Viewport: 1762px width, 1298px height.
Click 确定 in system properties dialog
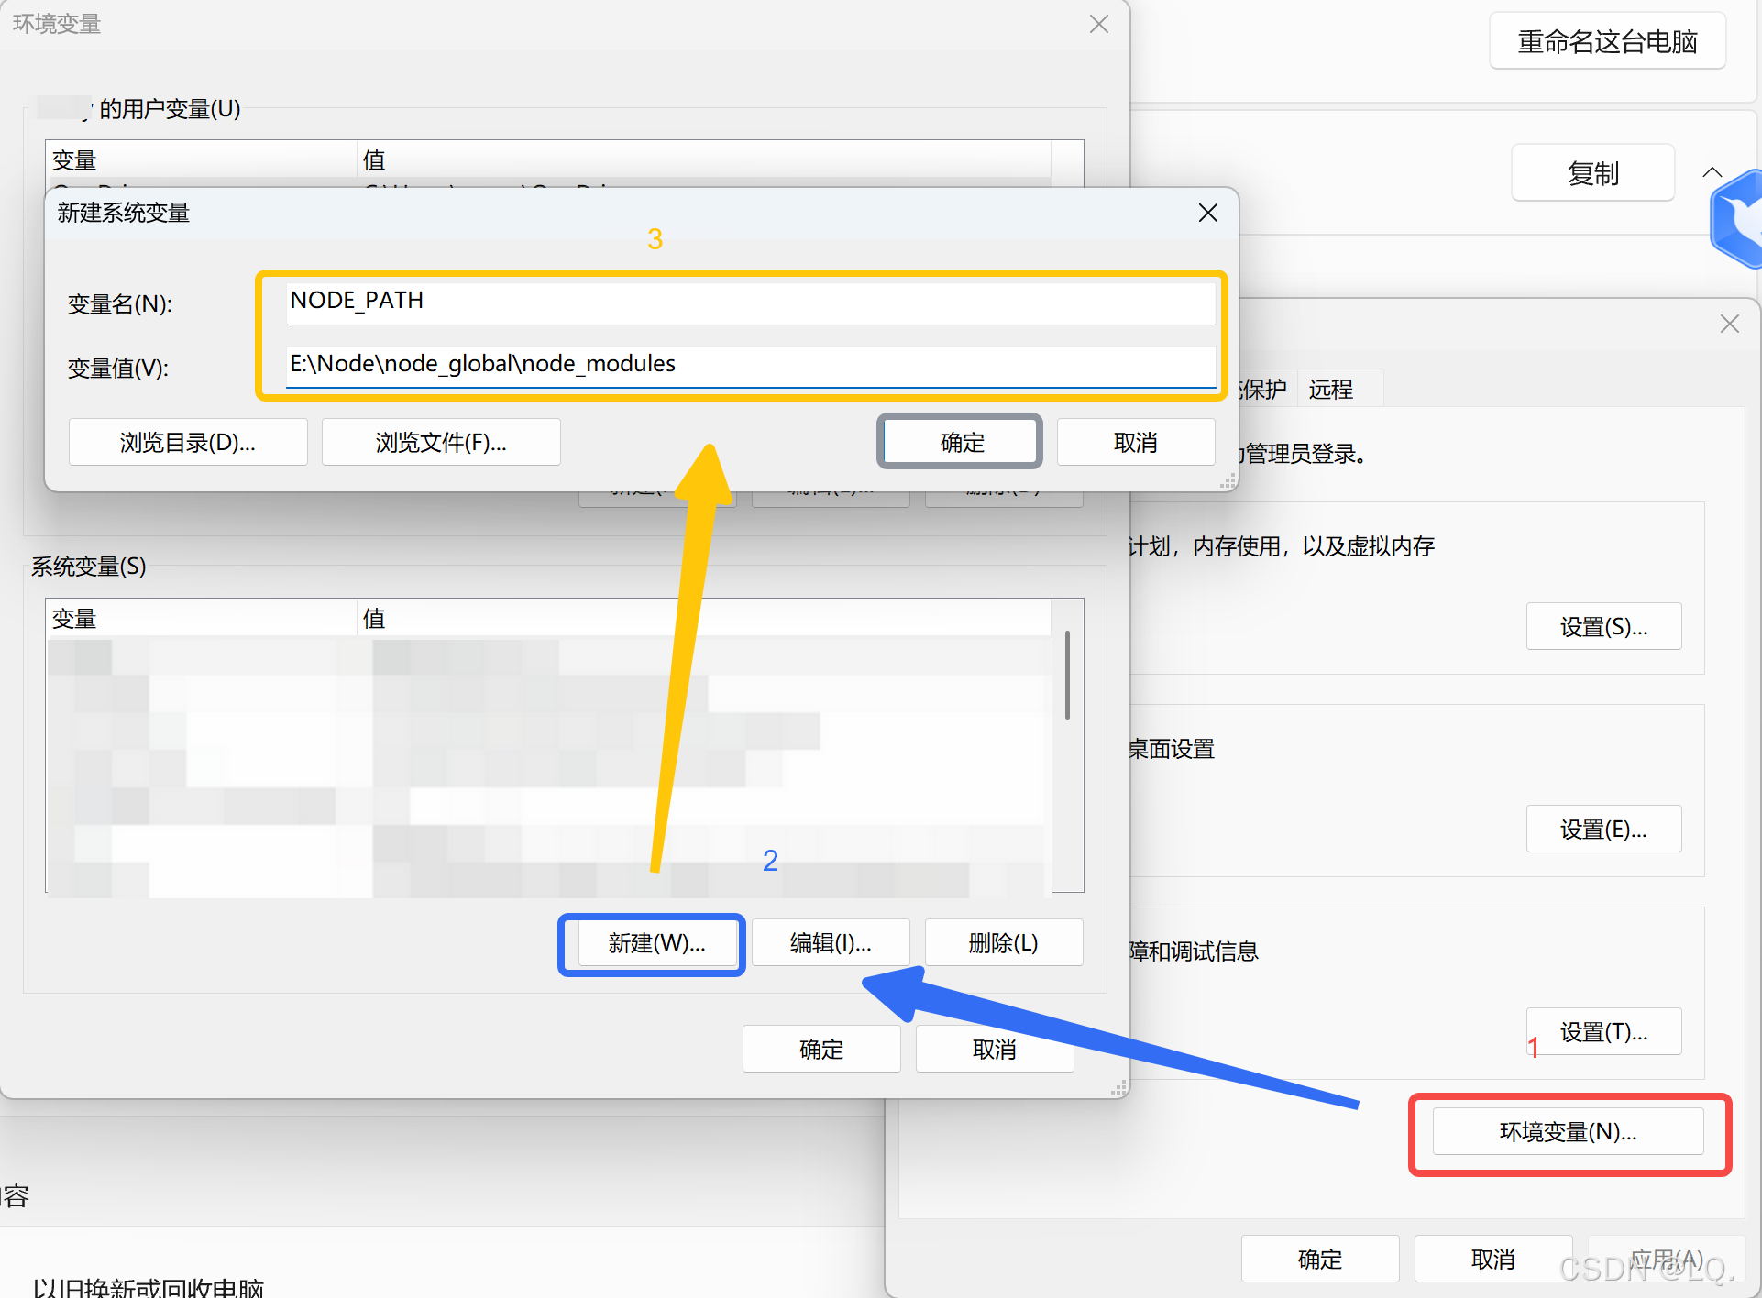coord(1320,1259)
